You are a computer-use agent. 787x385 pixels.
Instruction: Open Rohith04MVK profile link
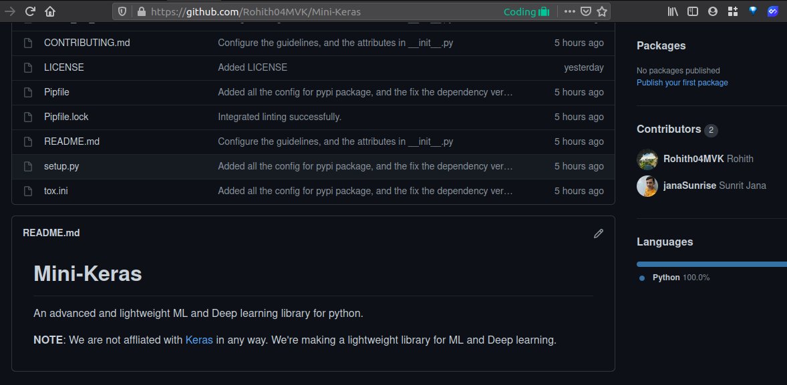693,159
